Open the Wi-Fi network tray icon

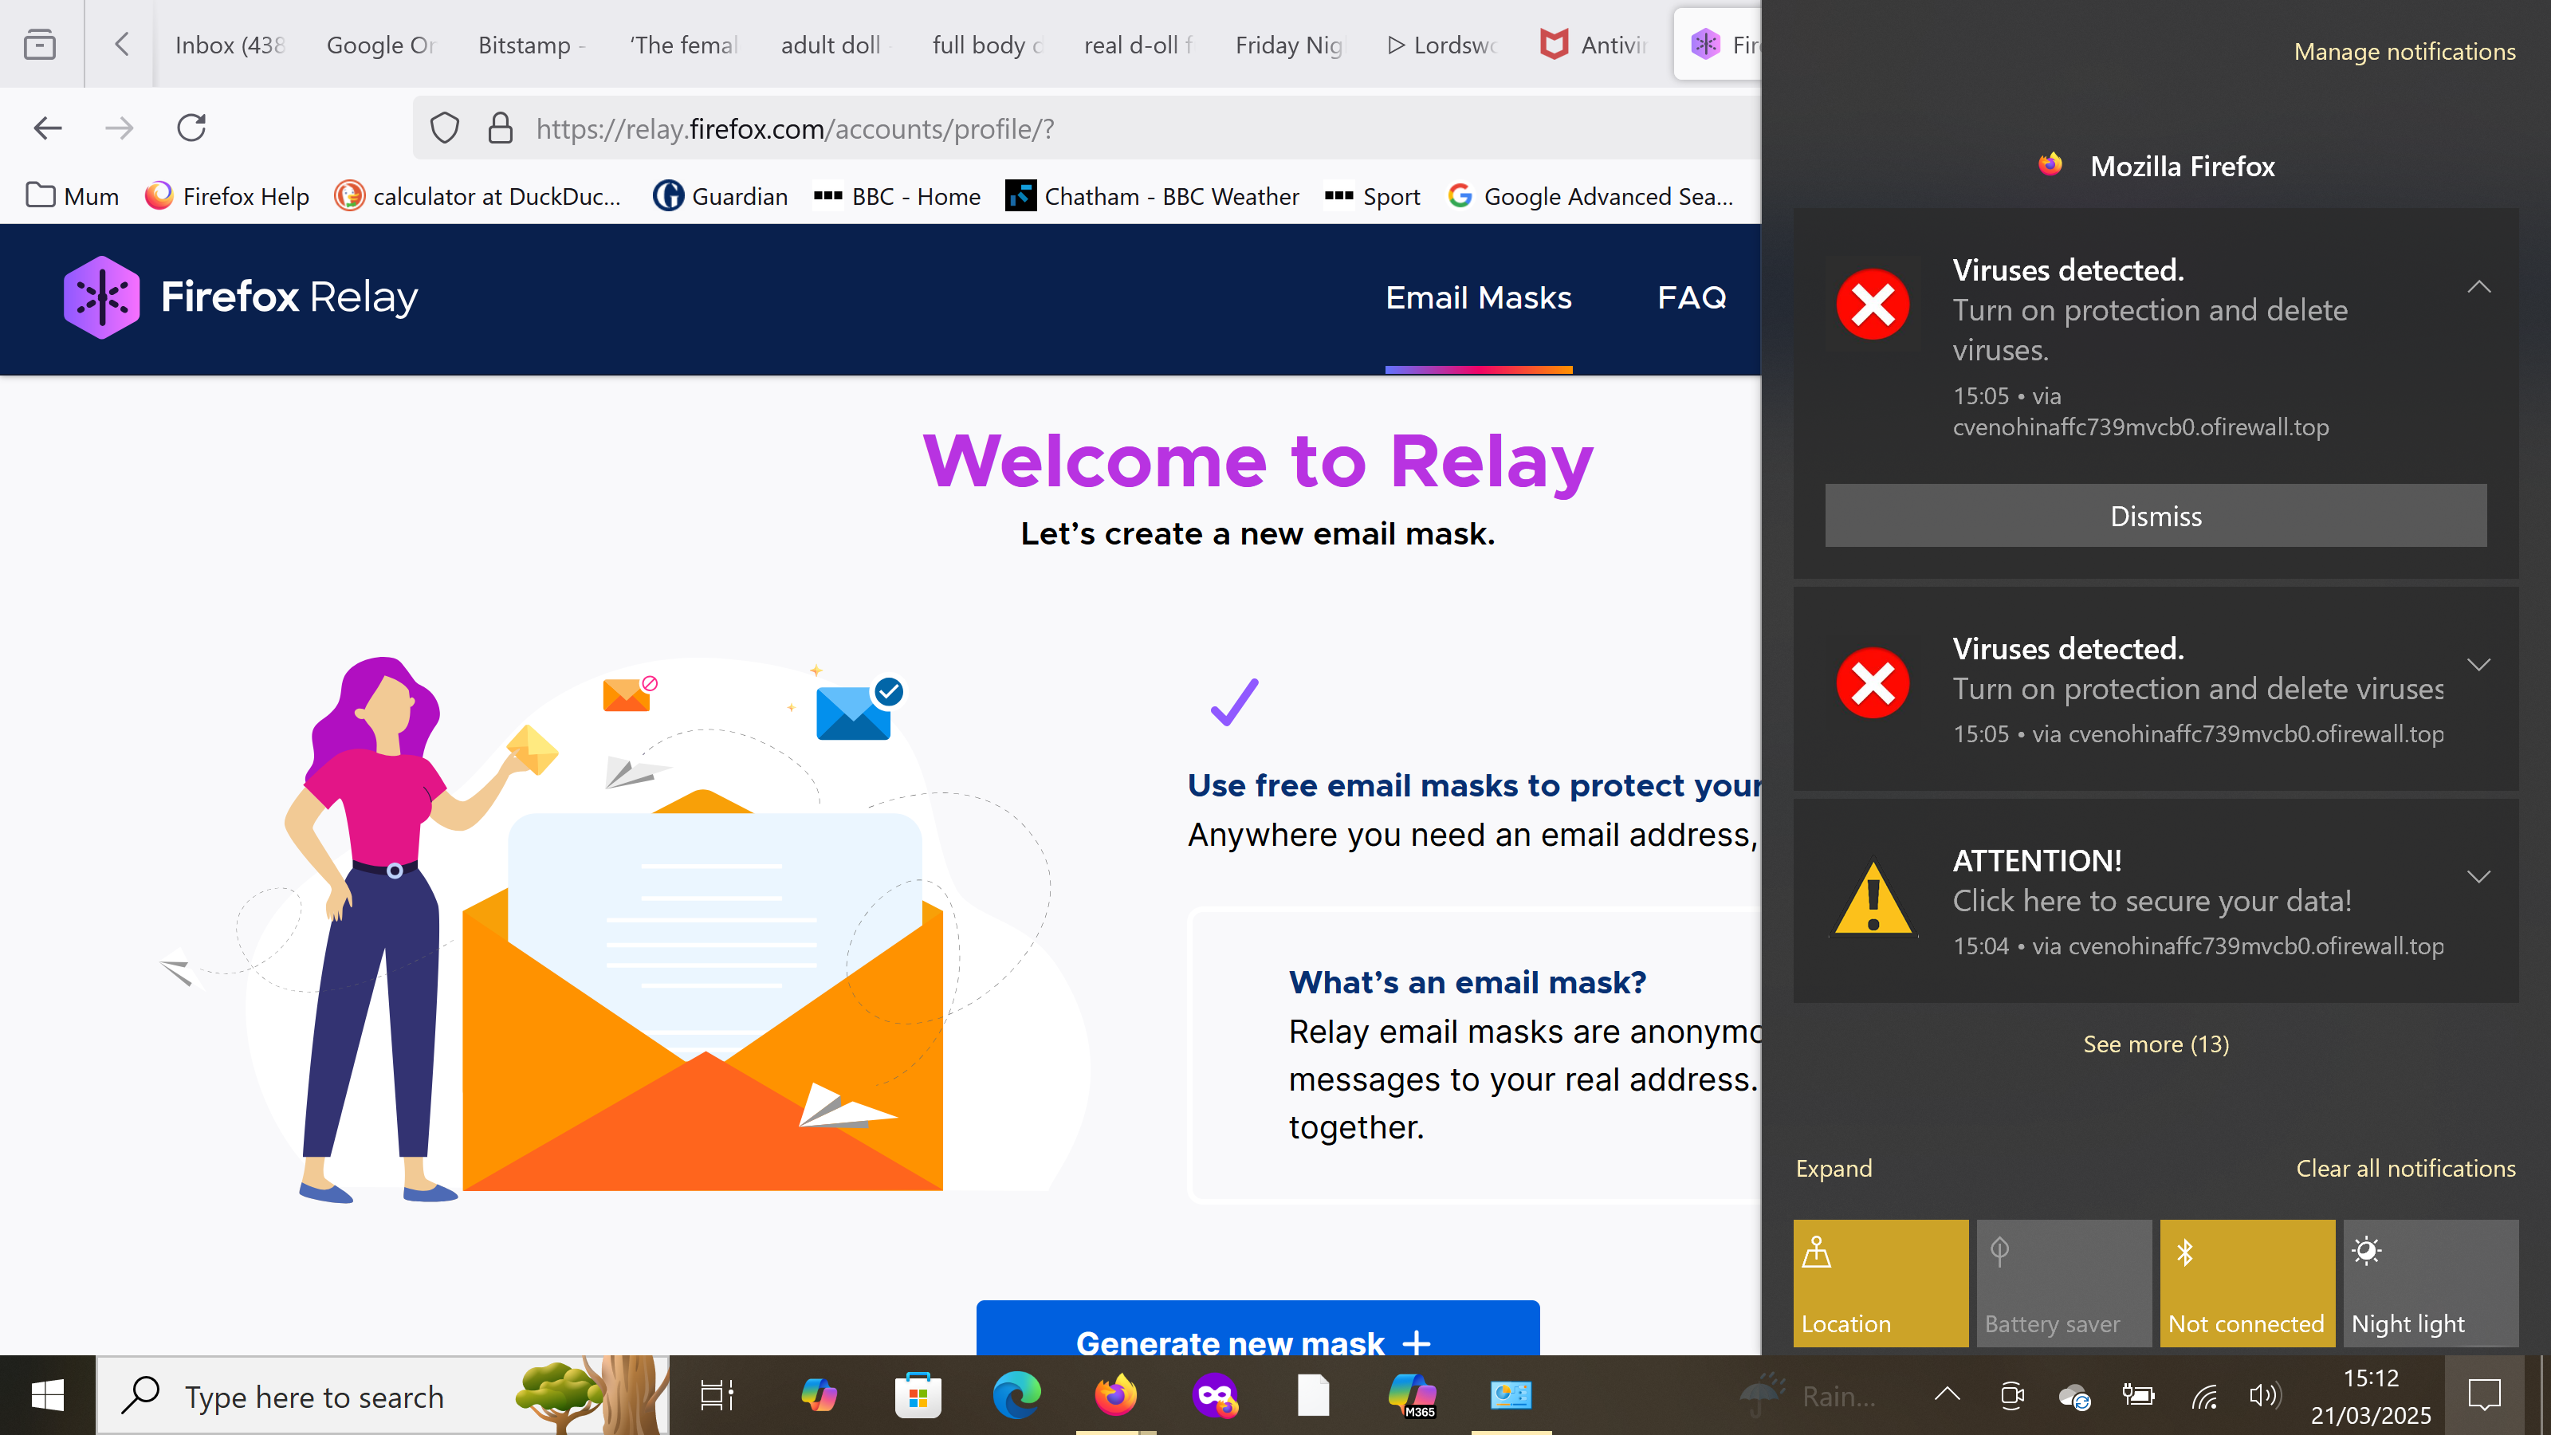click(2203, 1397)
